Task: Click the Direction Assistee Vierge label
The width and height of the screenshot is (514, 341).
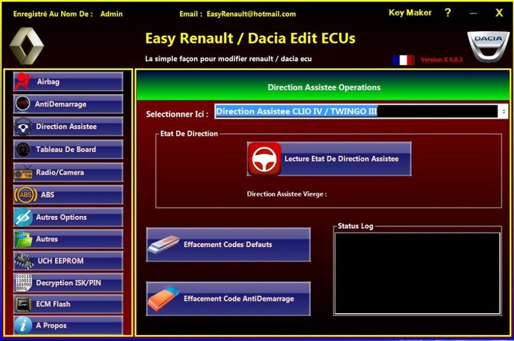Action: (287, 194)
